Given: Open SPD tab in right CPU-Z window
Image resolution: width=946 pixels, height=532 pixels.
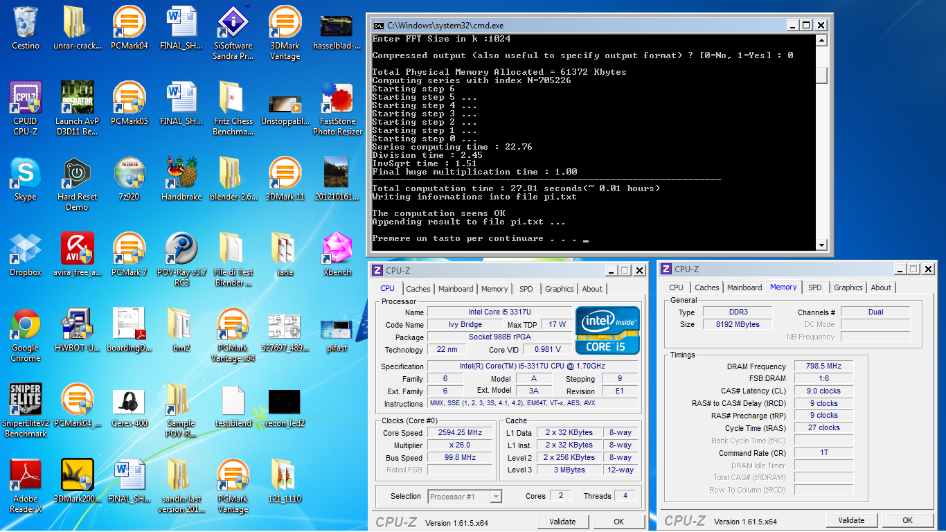Looking at the screenshot, I should tap(815, 287).
